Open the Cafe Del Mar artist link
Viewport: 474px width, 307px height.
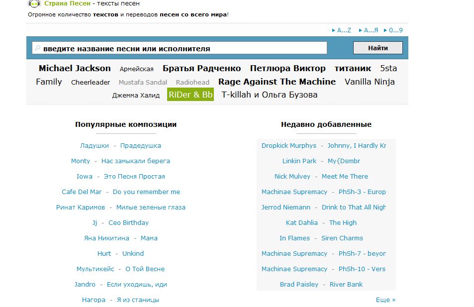pyautogui.click(x=82, y=192)
